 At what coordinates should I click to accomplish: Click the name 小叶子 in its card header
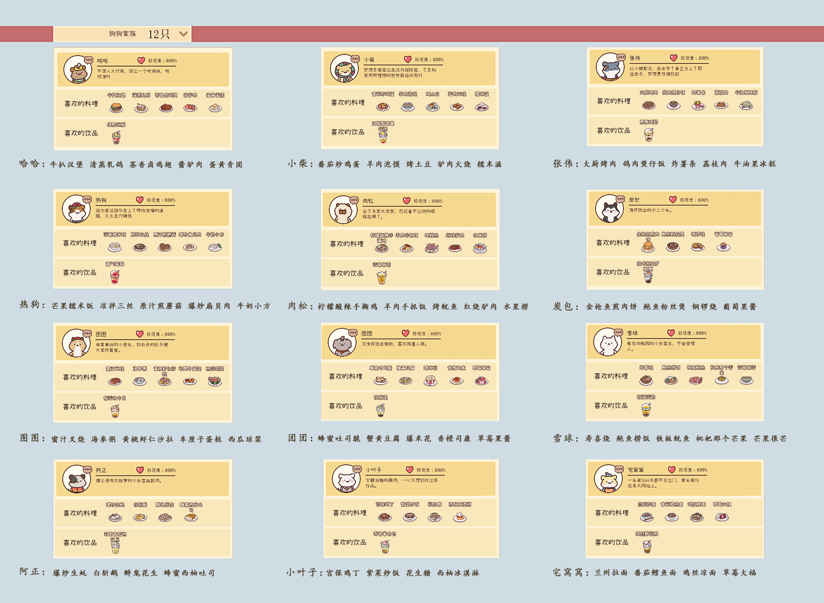[x=373, y=470]
